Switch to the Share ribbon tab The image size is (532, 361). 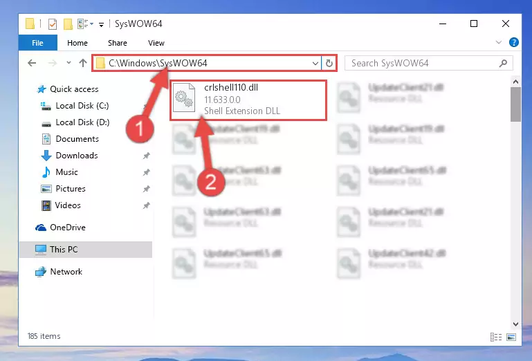tap(118, 43)
